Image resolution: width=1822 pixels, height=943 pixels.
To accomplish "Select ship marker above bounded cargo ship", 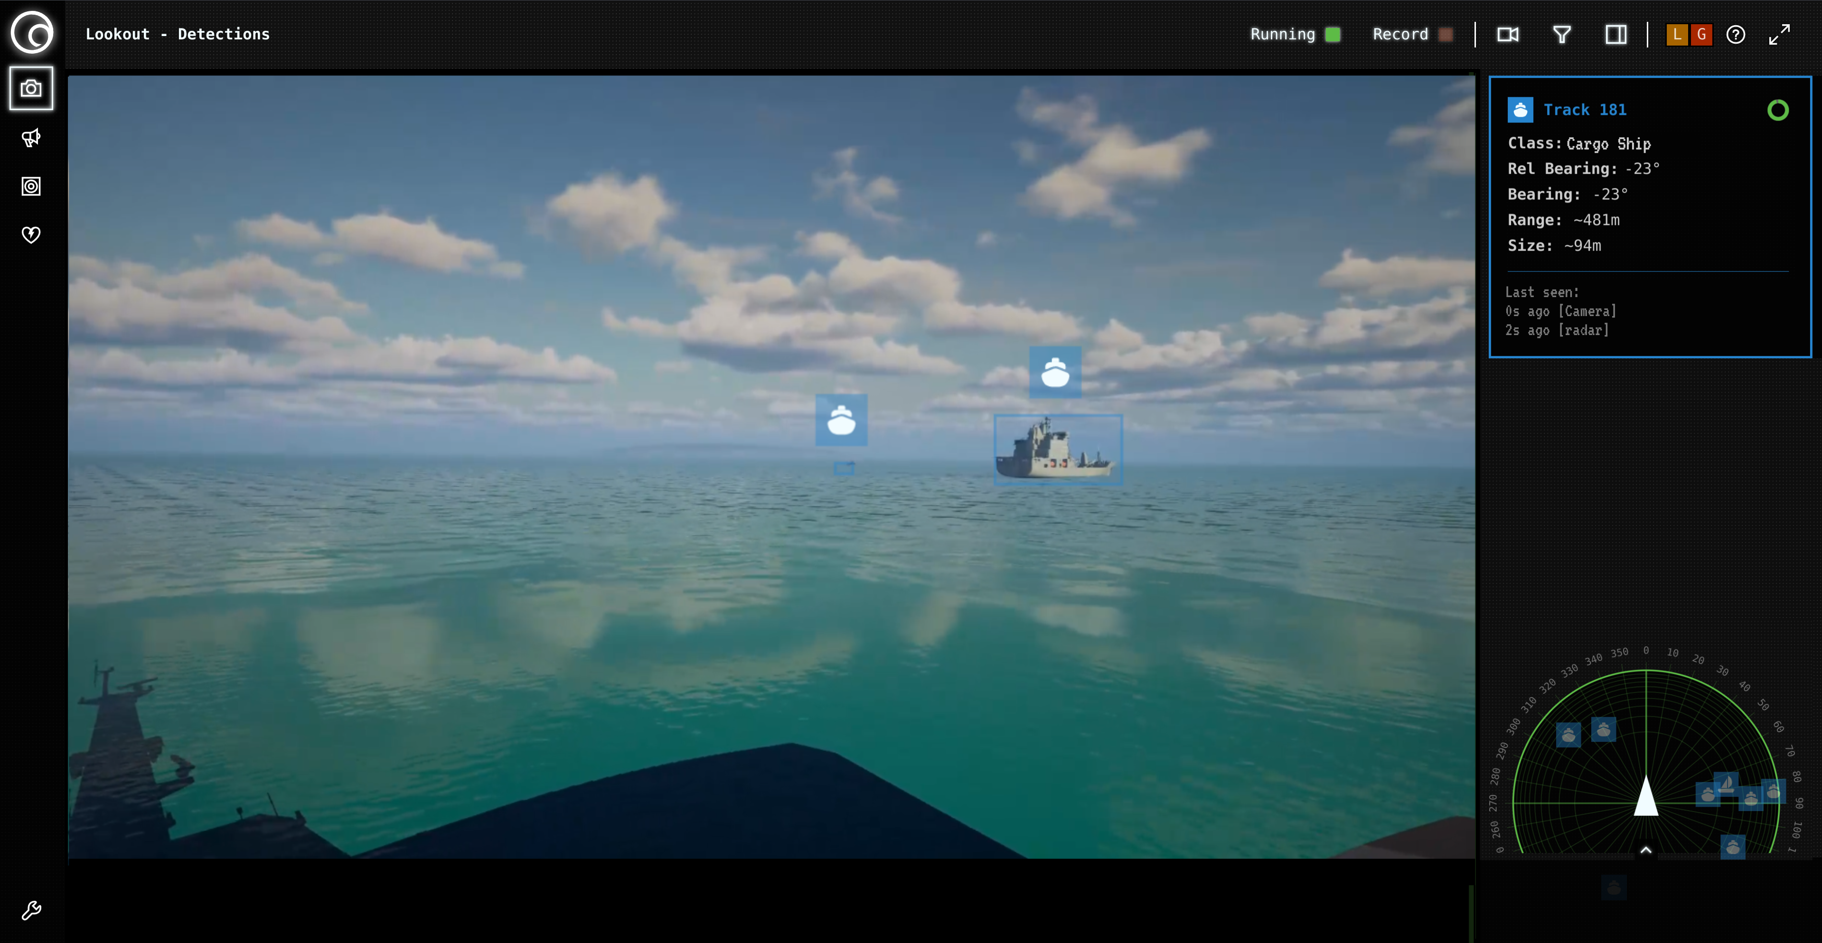I will [x=1054, y=372].
